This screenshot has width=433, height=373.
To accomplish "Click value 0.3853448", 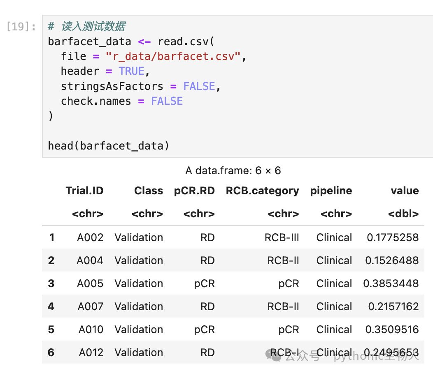I will click(x=391, y=283).
